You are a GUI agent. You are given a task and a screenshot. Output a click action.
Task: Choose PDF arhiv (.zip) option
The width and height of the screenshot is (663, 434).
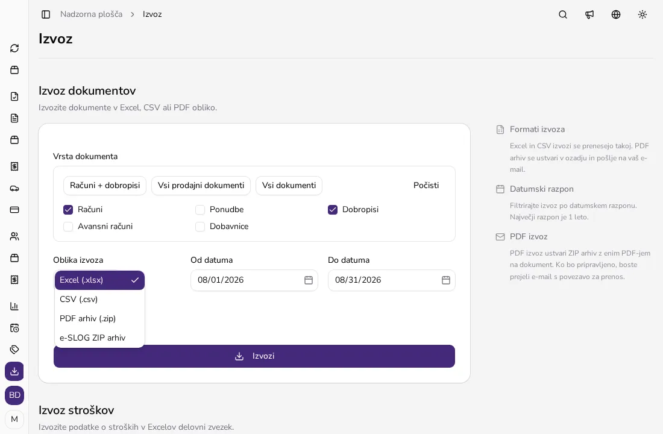coord(100,318)
